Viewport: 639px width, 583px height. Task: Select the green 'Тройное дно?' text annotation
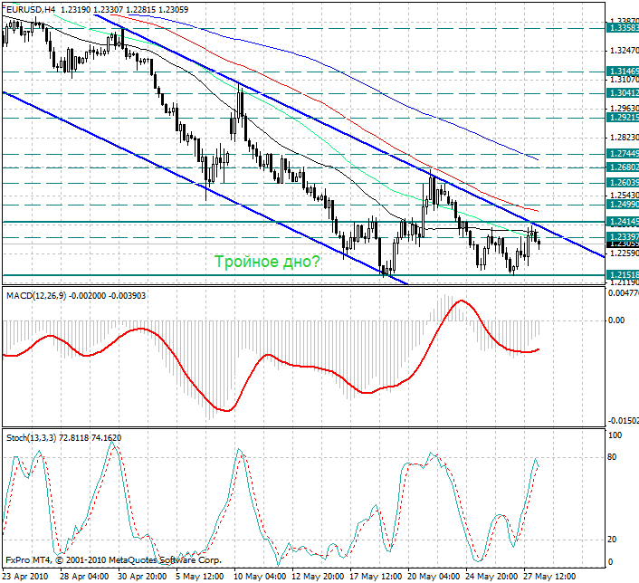267,262
